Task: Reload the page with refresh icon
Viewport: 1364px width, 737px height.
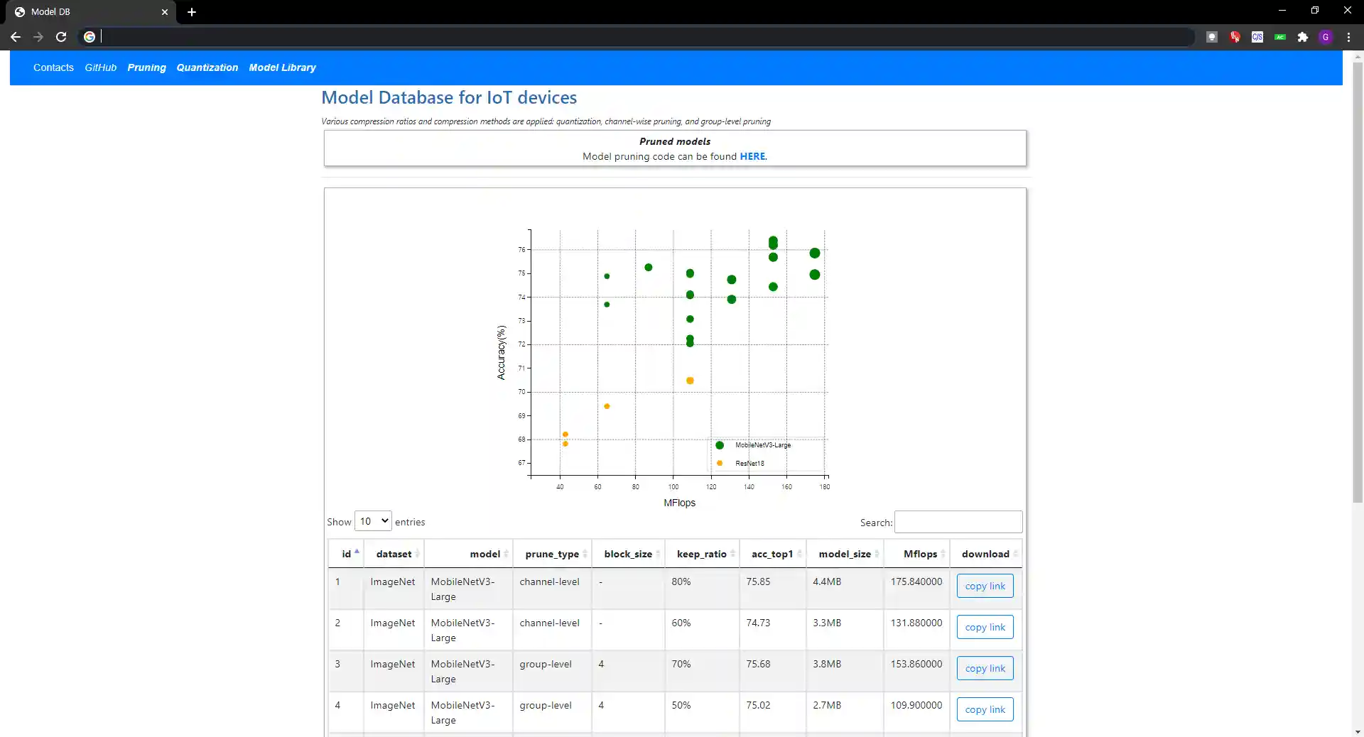Action: click(61, 37)
